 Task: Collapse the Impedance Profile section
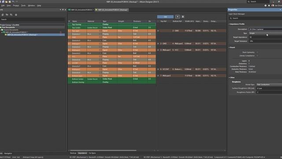click(x=229, y=24)
